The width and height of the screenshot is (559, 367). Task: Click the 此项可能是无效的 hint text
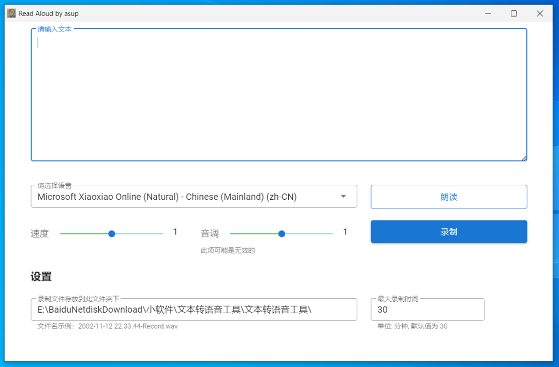(x=227, y=251)
